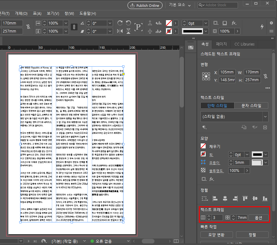Open the 도움말(H) menu
This screenshot has width=277, height=245.
(87, 14)
